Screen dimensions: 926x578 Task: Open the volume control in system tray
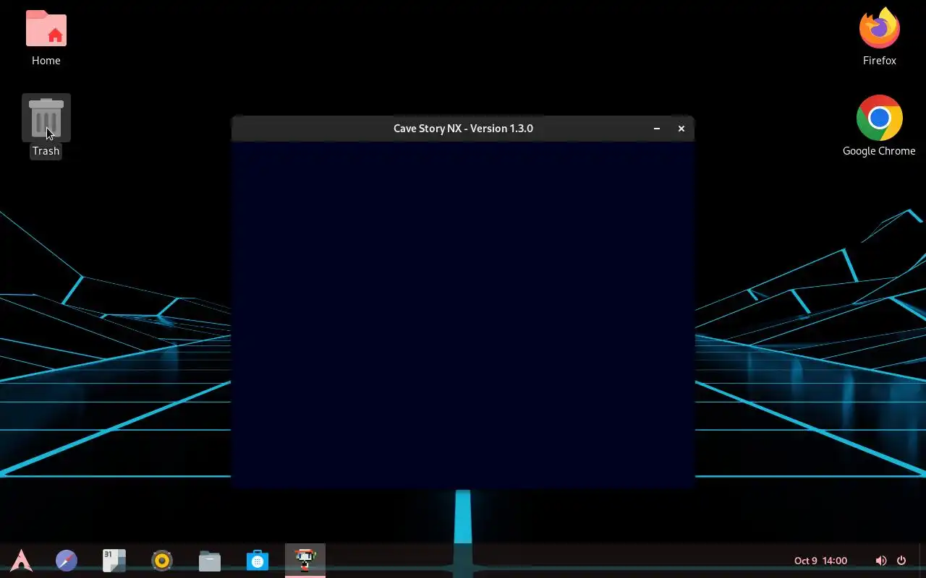(x=880, y=561)
